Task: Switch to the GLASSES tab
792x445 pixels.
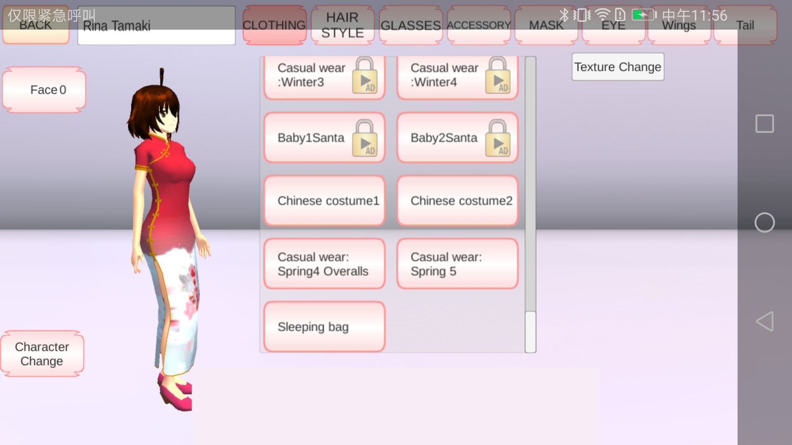Action: coord(410,25)
